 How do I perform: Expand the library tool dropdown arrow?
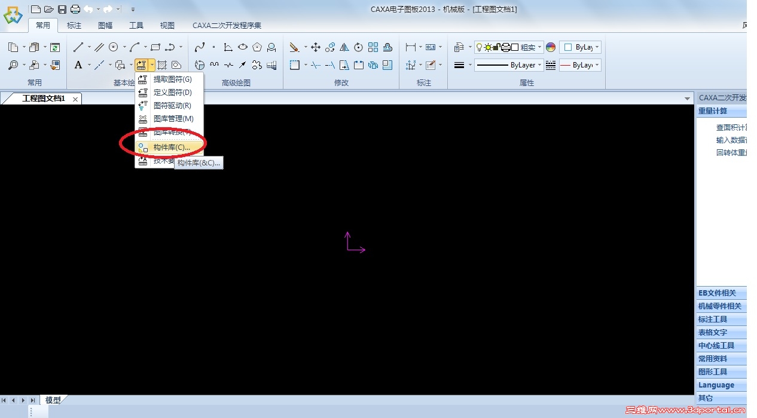click(x=152, y=65)
